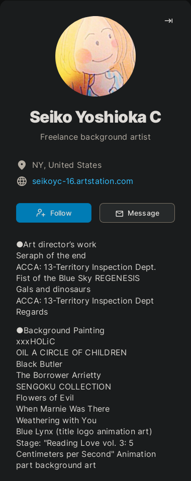191x481 pixels.
Task: Open seikoyc-16.artstation.com link
Action: [x=83, y=181]
